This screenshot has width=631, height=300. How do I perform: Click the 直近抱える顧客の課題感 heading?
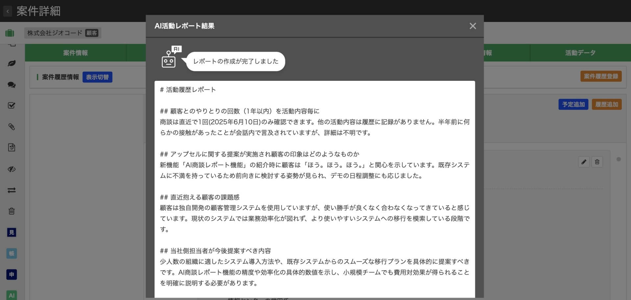(x=200, y=197)
